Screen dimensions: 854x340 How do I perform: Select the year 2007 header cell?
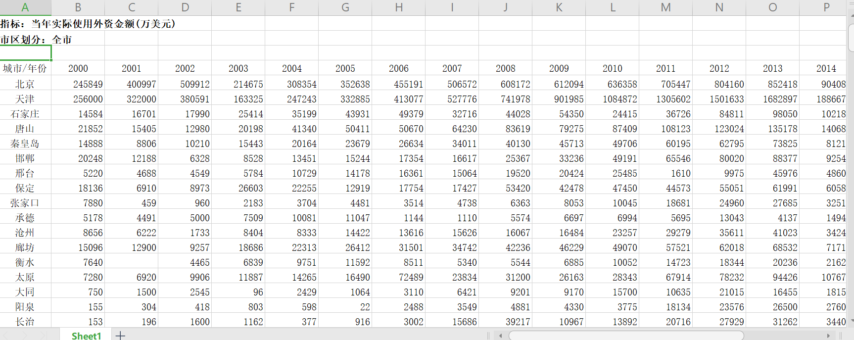pyautogui.click(x=452, y=68)
